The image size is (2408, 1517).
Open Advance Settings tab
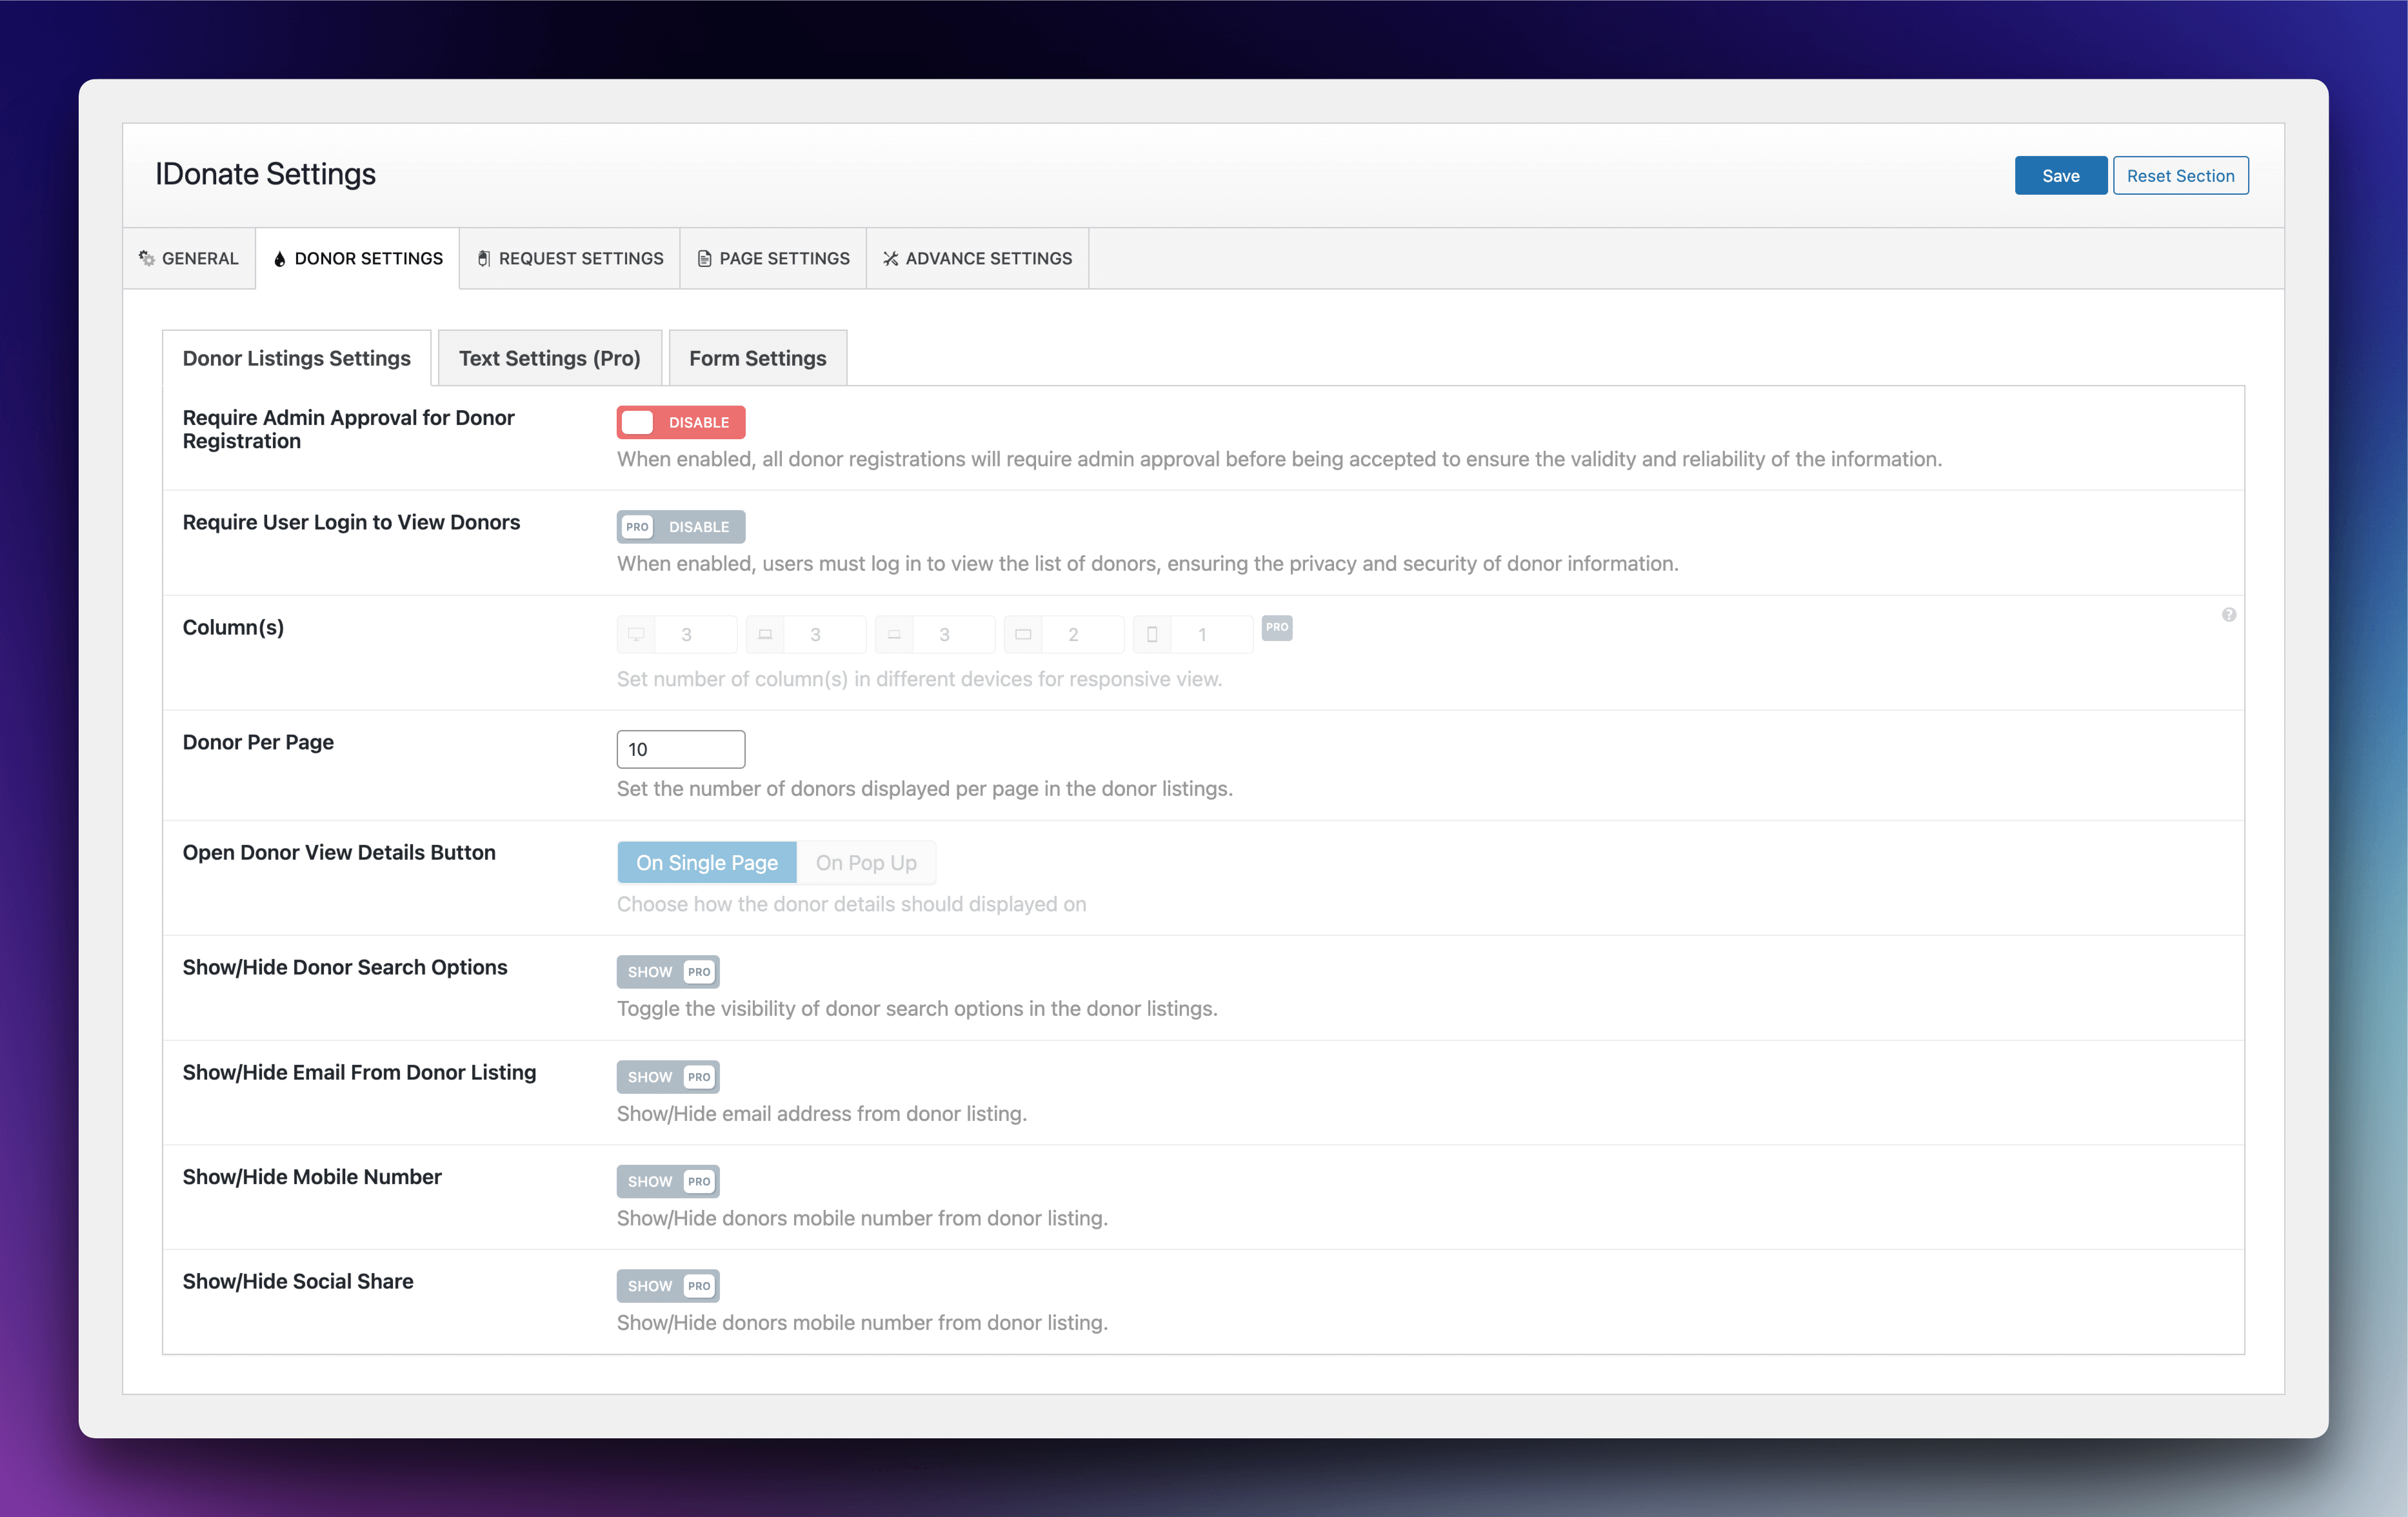coord(978,259)
